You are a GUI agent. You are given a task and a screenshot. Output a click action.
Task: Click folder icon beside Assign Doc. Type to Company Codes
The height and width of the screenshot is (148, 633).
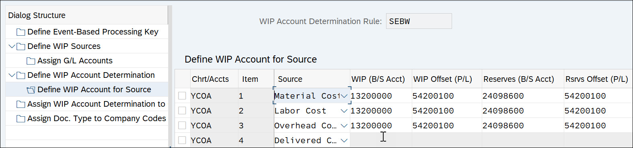point(21,119)
